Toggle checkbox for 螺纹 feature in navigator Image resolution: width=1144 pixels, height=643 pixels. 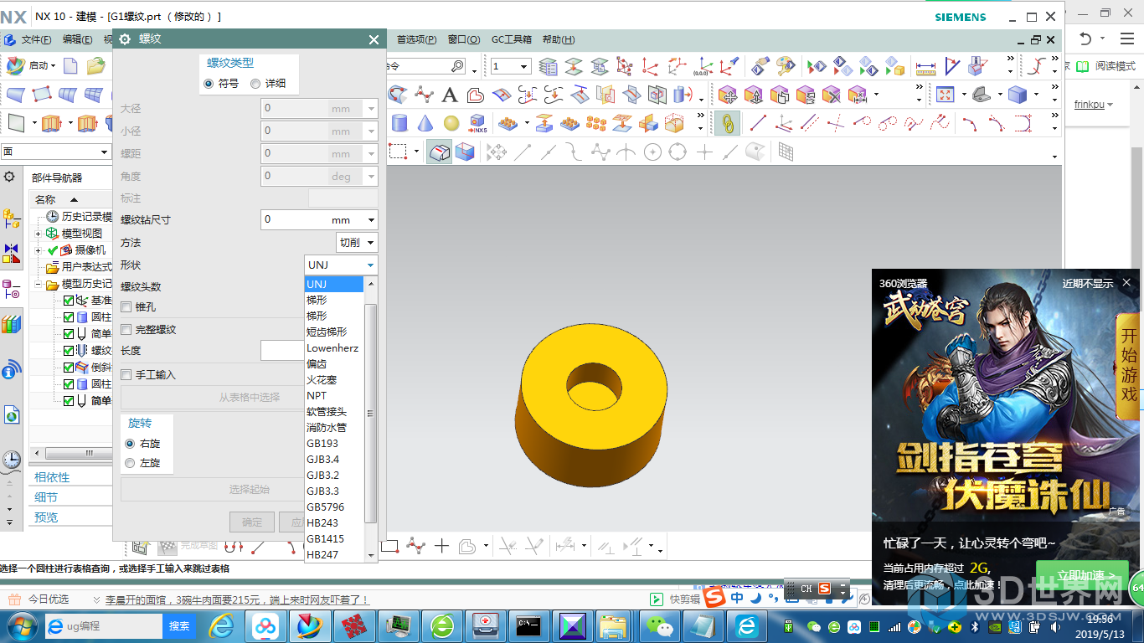[x=70, y=351]
